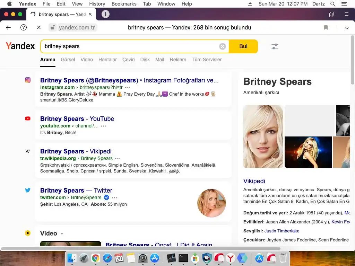This screenshot has height=266, width=355.
Task: Click the vertical scrollbar thumb
Action: coord(353,60)
